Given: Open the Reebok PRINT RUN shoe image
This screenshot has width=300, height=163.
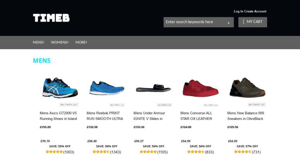Looking at the screenshot, I should 107,88.
